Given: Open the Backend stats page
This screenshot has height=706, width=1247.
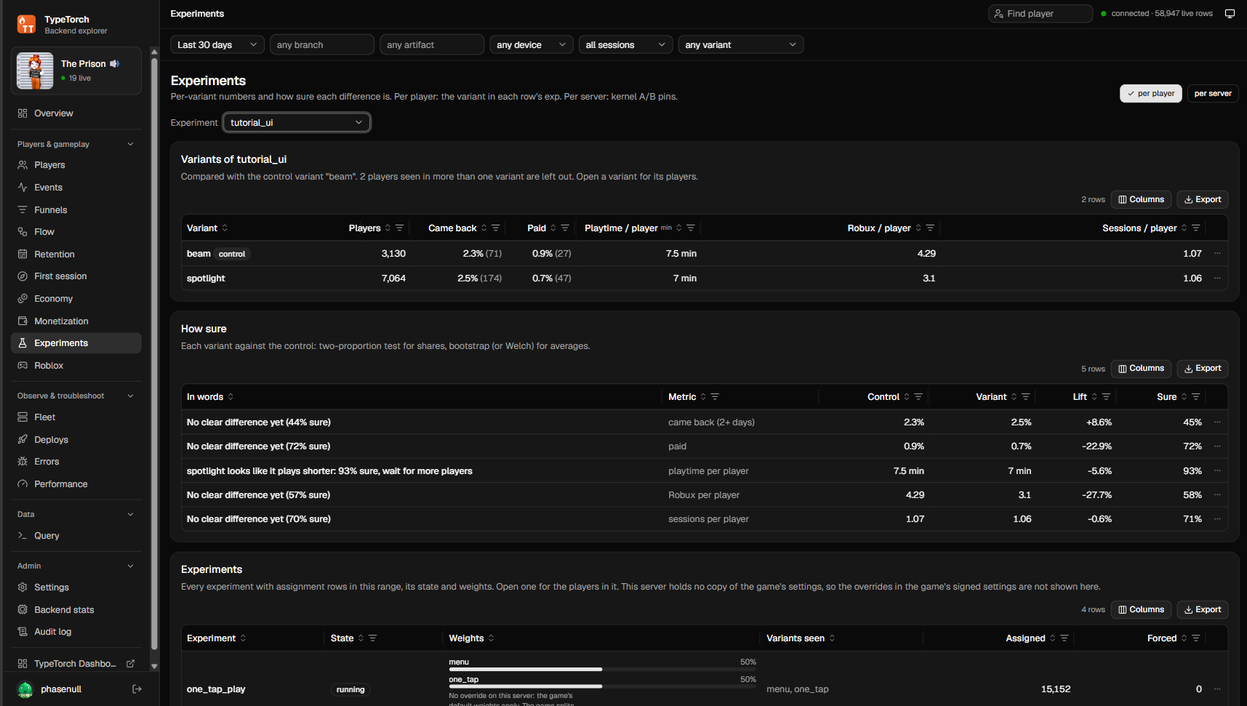Looking at the screenshot, I should [76, 610].
